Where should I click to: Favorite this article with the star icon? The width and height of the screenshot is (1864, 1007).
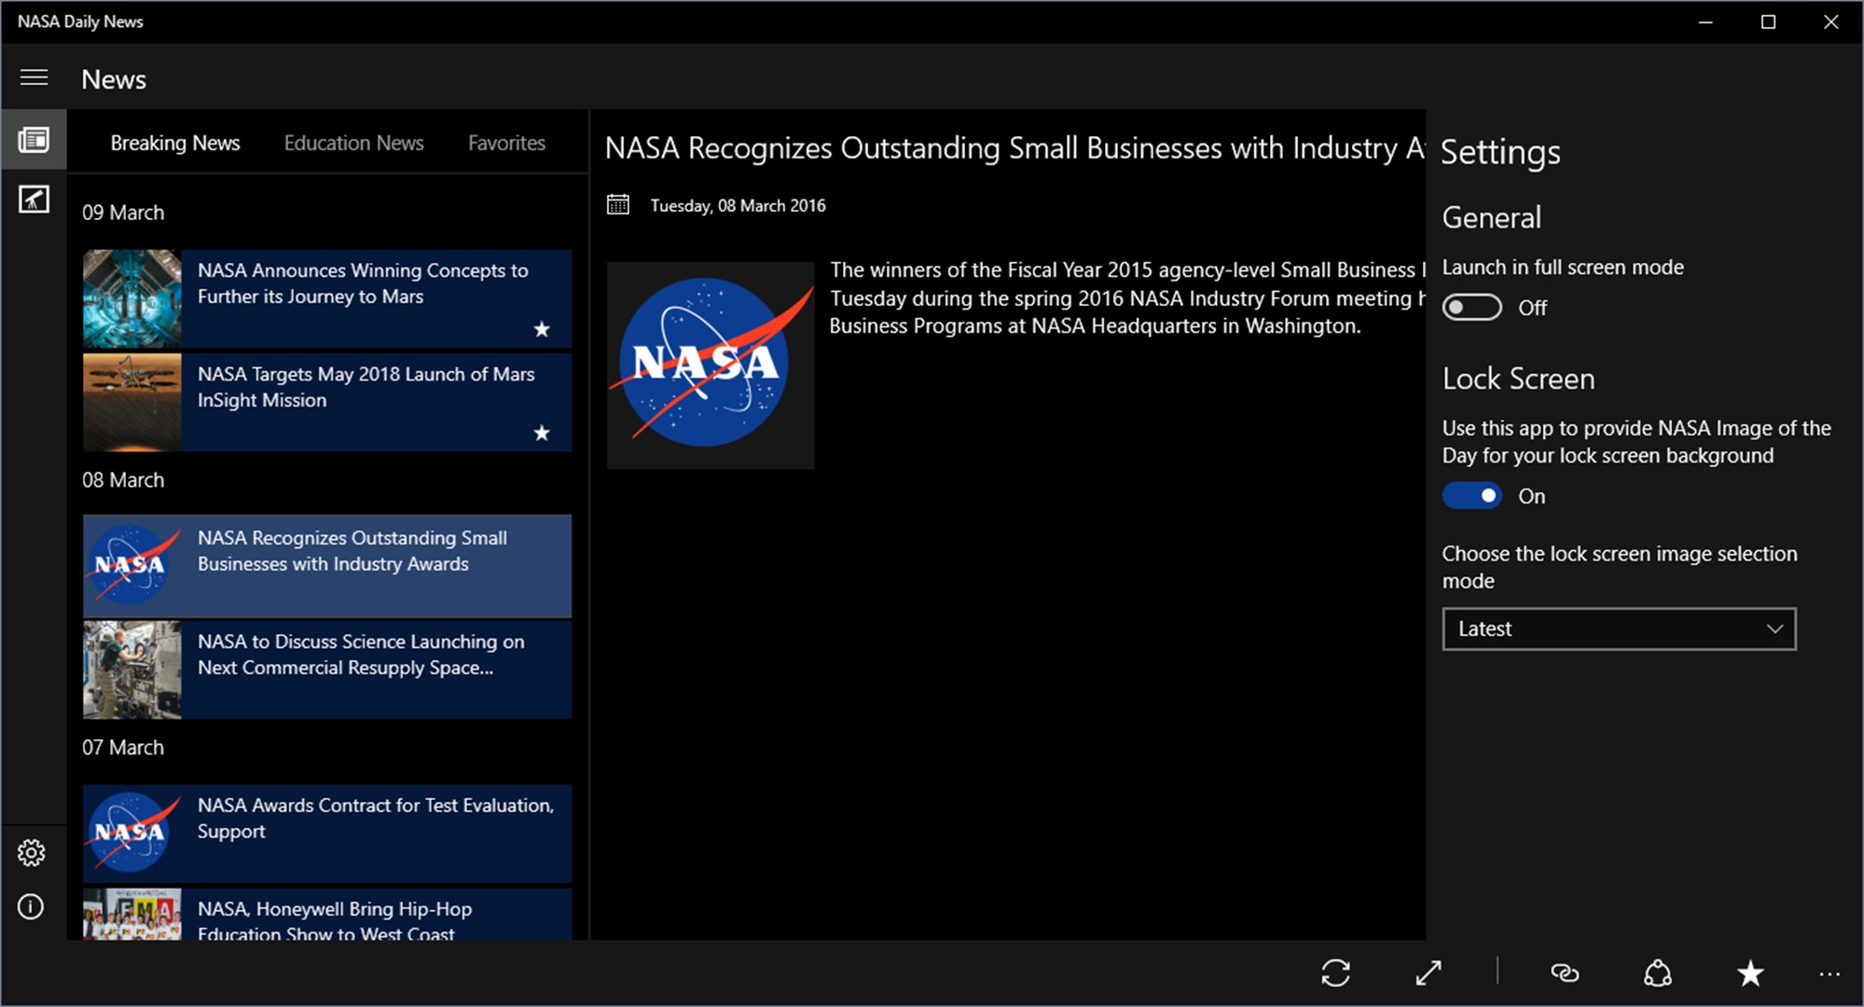(x=1748, y=973)
